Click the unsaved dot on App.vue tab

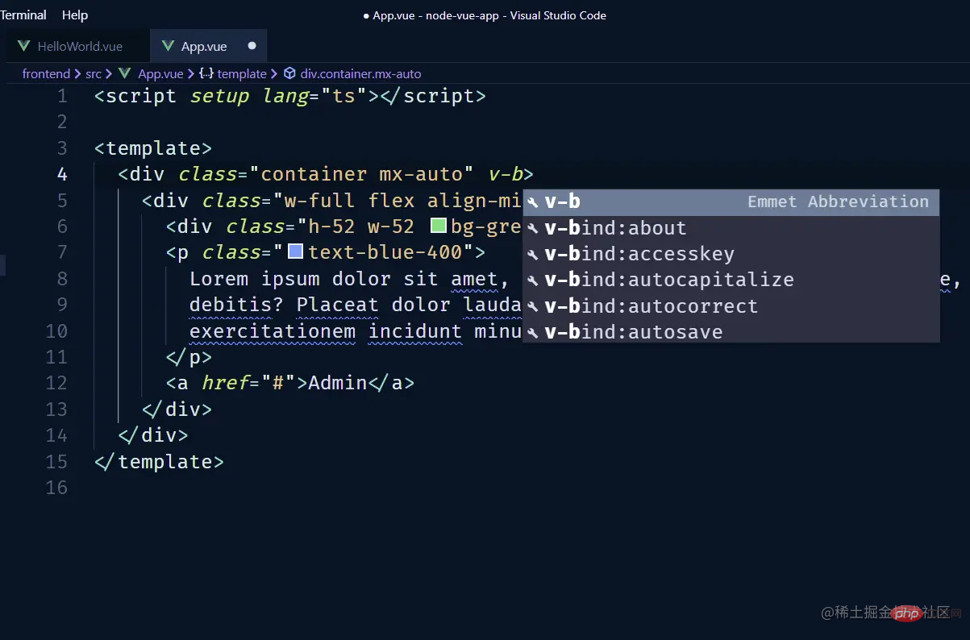point(252,46)
